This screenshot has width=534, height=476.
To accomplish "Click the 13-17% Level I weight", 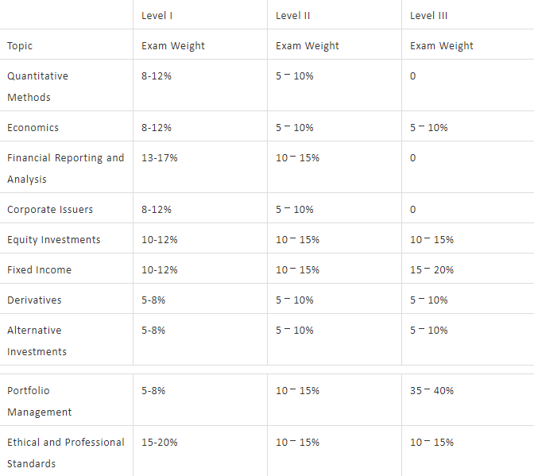I will pos(160,158).
